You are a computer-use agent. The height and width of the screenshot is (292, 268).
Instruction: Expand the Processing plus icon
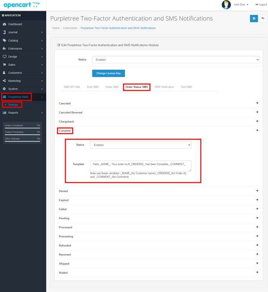click(x=257, y=236)
